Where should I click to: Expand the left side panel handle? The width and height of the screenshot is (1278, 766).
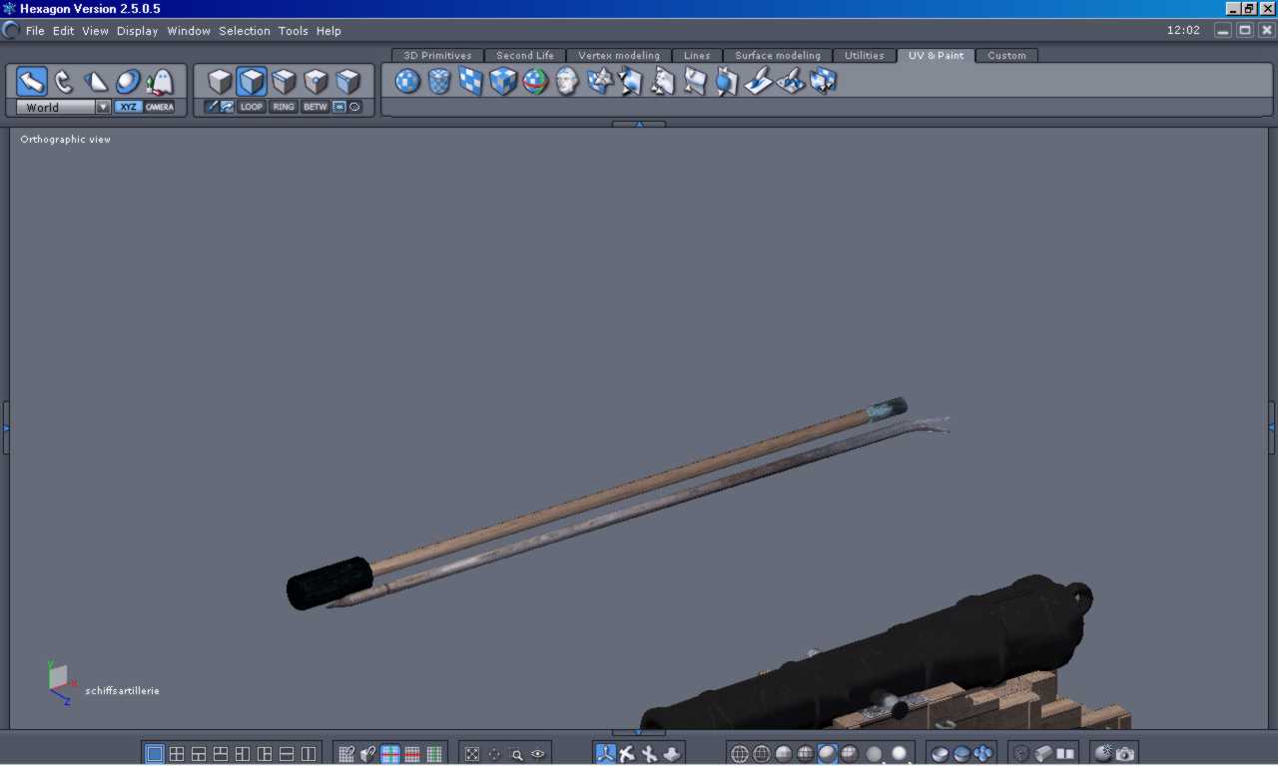click(6, 427)
